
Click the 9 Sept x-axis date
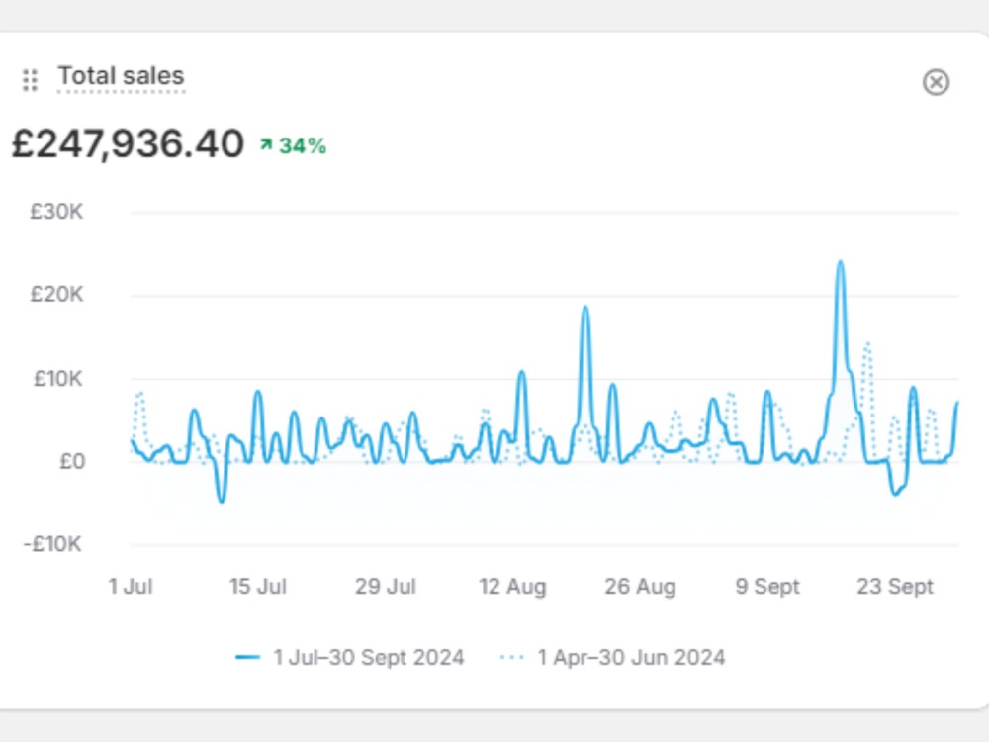click(x=767, y=586)
